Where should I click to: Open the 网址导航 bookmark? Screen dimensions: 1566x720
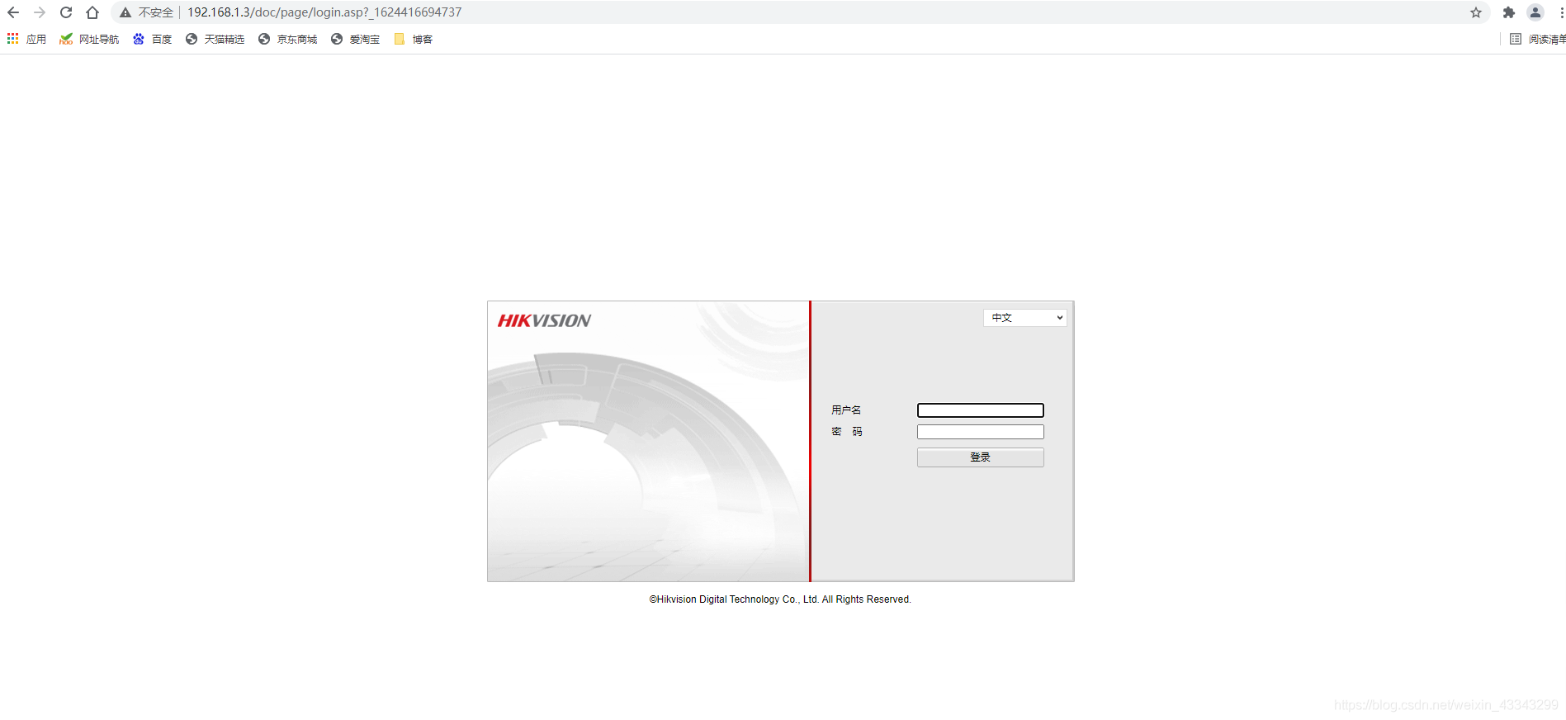tap(90, 39)
